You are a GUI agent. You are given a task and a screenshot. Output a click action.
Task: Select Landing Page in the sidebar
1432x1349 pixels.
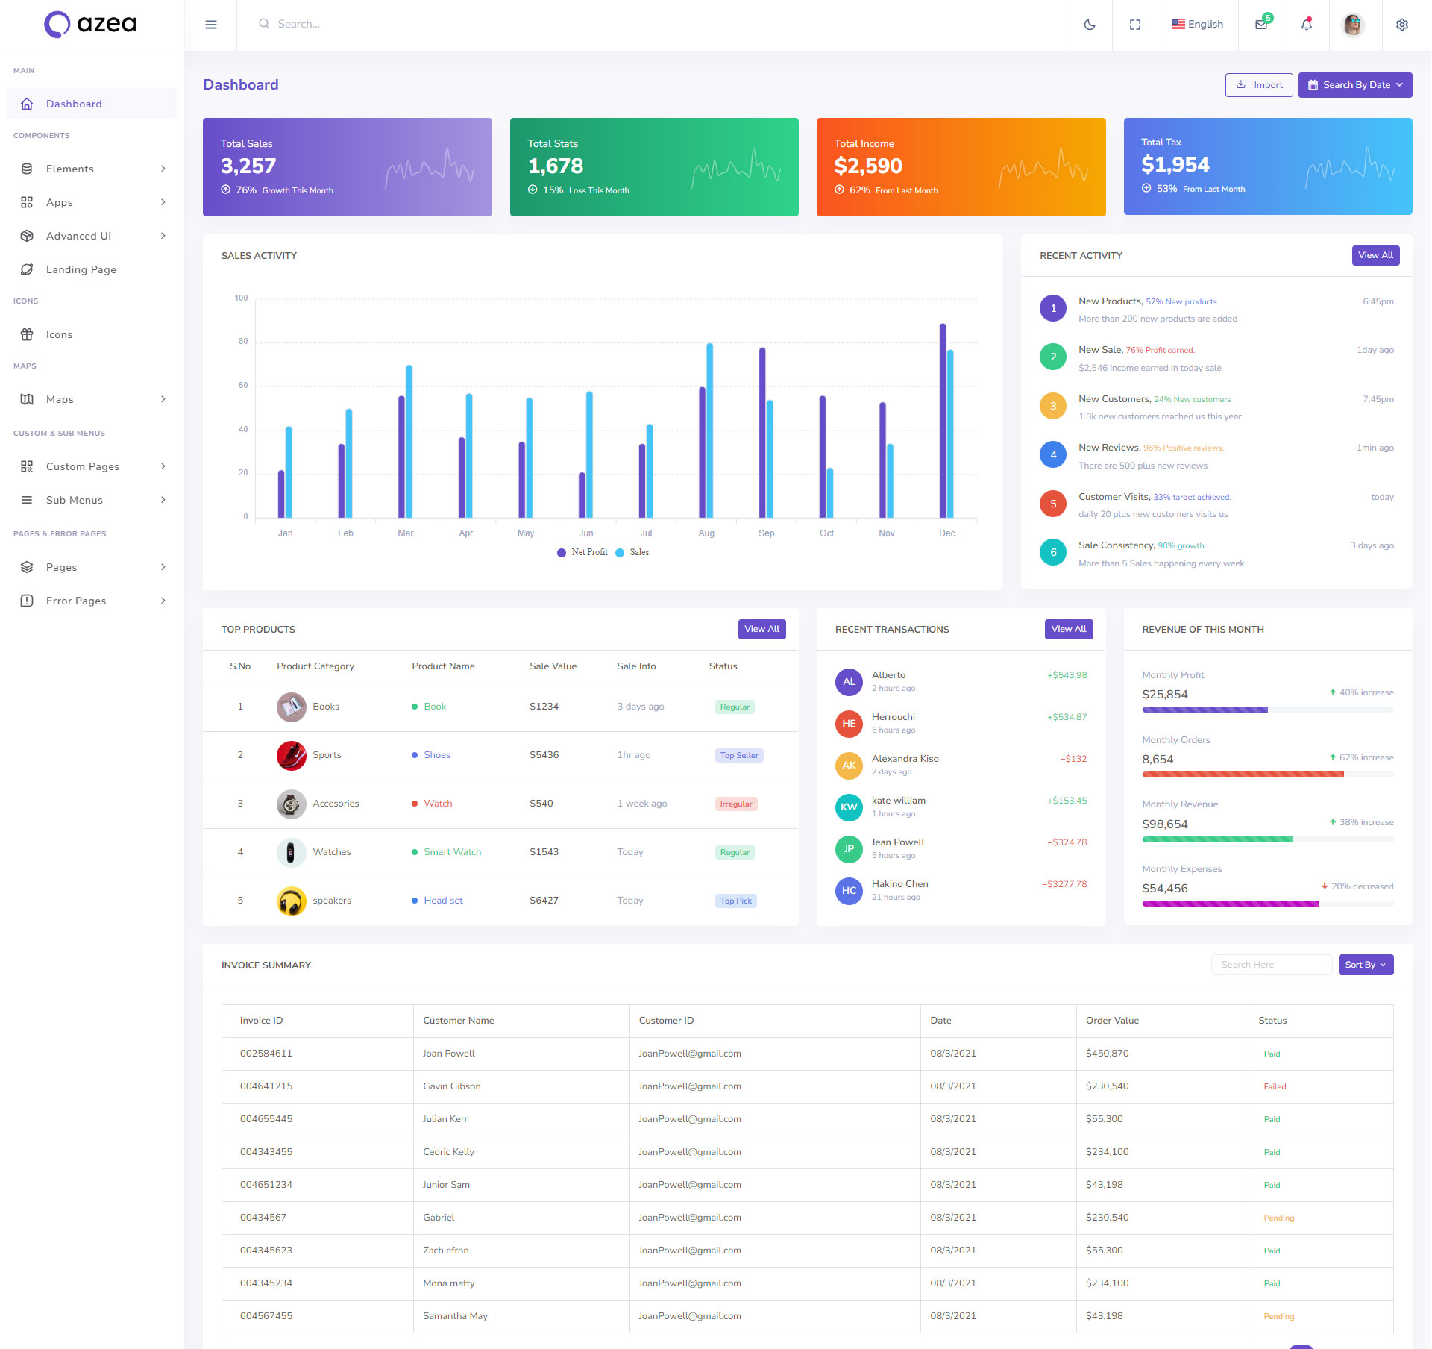81,269
